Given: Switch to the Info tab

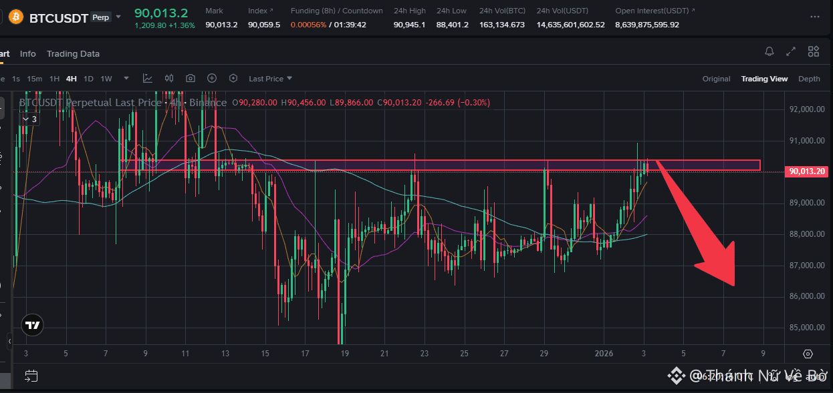Looking at the screenshot, I should (28, 53).
